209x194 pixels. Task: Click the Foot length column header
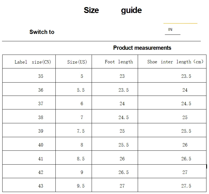pos(115,62)
